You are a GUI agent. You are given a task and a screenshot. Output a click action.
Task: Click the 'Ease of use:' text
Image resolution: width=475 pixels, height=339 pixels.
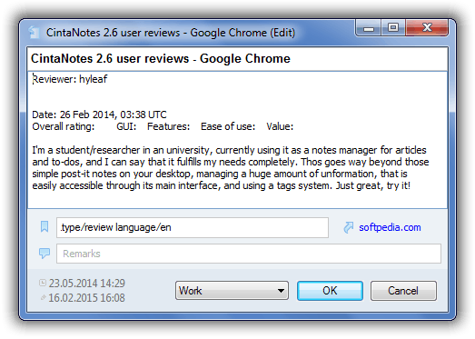point(228,126)
